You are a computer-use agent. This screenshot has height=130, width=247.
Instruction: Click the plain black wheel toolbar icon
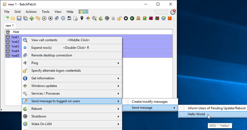(x=126, y=18)
